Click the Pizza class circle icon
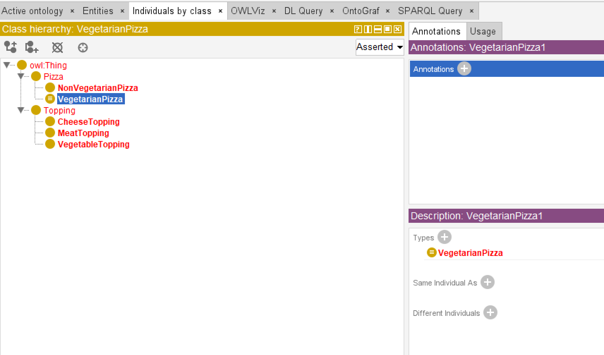This screenshot has height=355, width=604. (36, 76)
